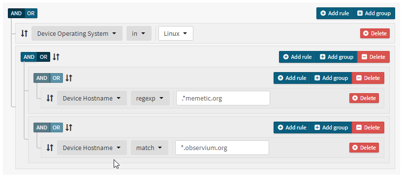Open the Device Operating System field dropdown
This screenshot has width=403, height=178.
(x=77, y=33)
